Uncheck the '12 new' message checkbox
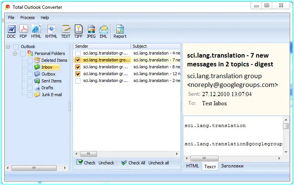294x185 pixels. (x=78, y=74)
